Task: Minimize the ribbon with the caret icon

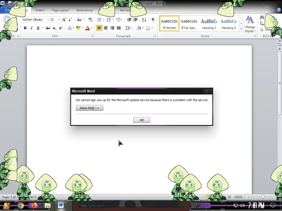Action: point(273,10)
